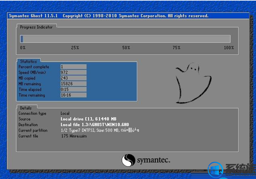Click the MB copied label
Viewport: 256px width, 179px height.
27,78
